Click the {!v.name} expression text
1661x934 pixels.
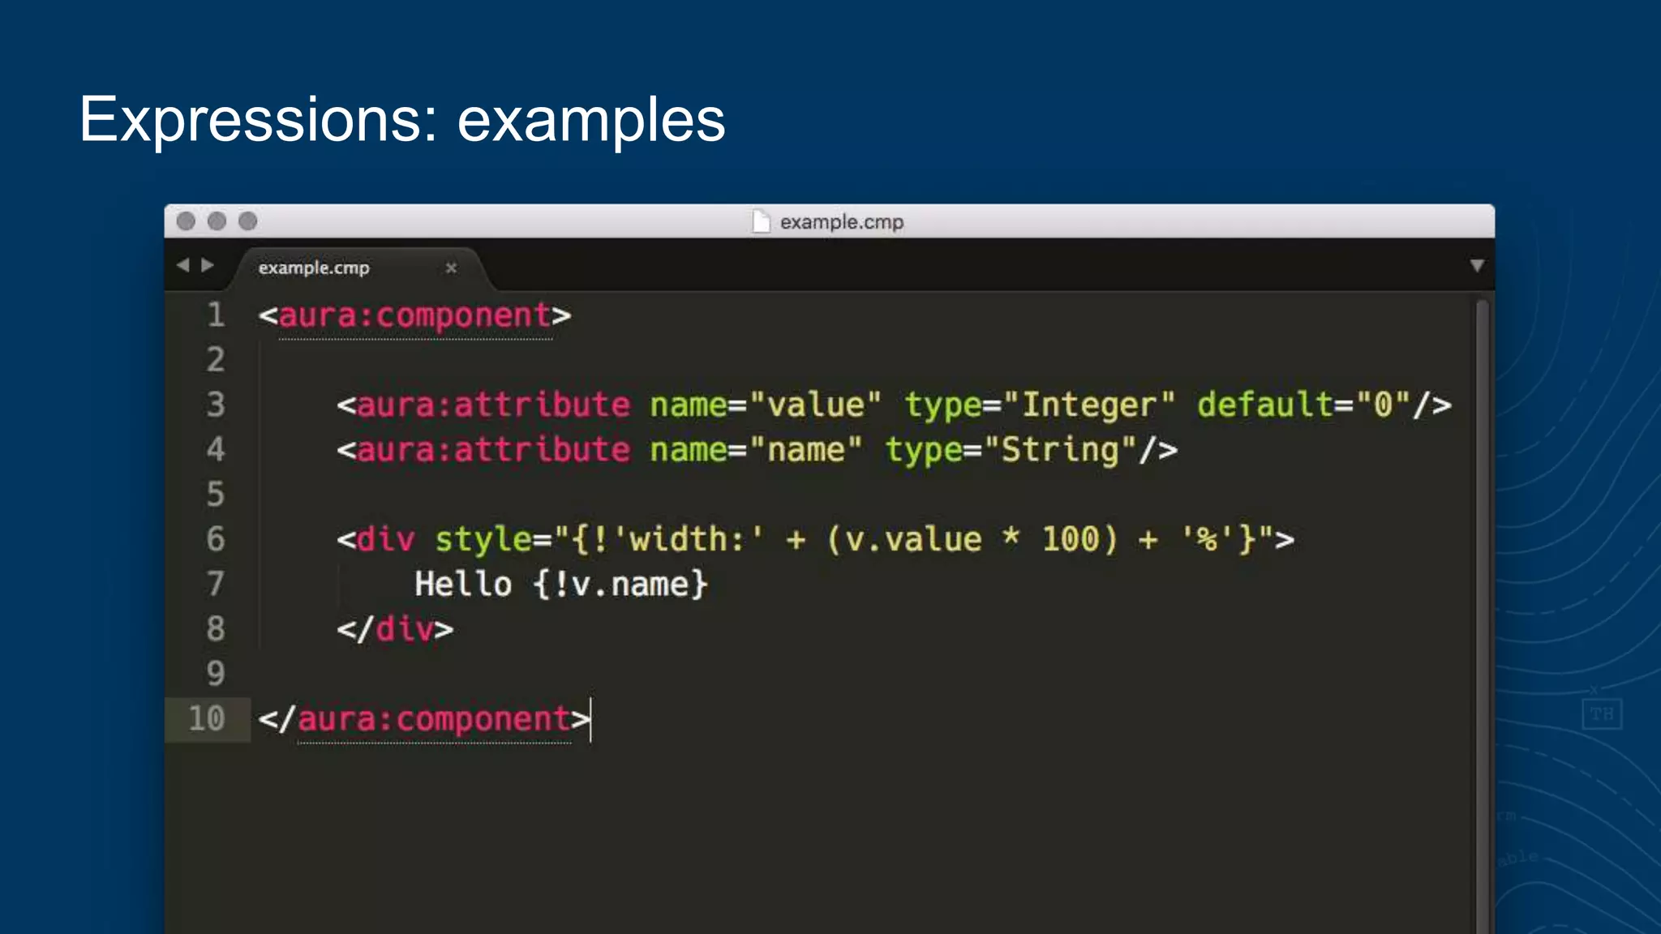pyautogui.click(x=620, y=585)
